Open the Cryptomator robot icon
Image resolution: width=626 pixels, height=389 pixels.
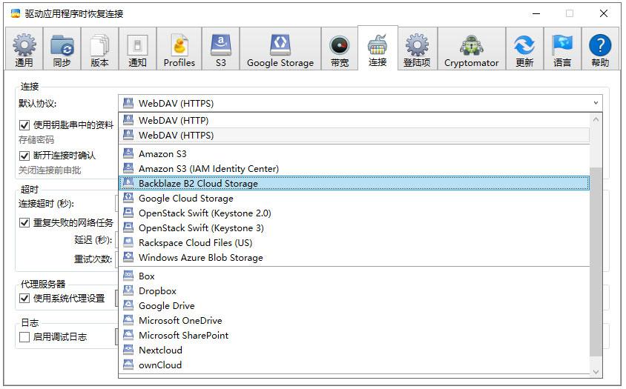coord(472,44)
